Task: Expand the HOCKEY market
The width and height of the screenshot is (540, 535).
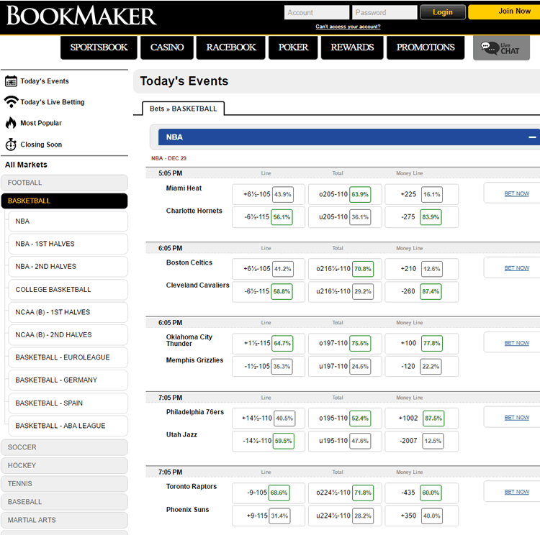Action: point(64,465)
